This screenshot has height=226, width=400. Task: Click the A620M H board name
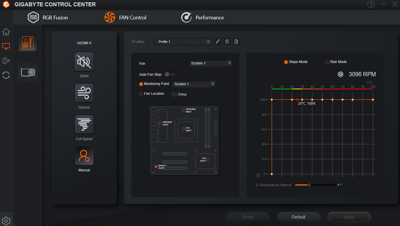(84, 43)
